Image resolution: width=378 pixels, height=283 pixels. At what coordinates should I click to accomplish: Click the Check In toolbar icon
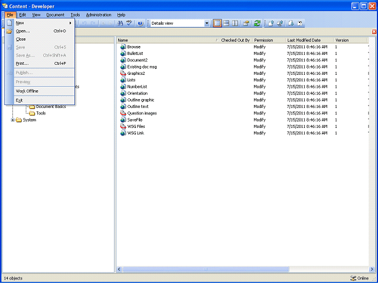coord(271,24)
